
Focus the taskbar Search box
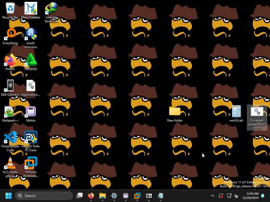pyautogui.click(x=44, y=196)
